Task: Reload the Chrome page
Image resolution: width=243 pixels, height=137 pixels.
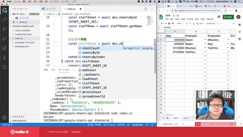Action: (x=167, y=11)
